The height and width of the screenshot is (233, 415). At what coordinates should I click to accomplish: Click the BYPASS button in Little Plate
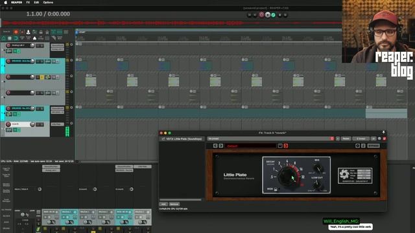coord(373,146)
